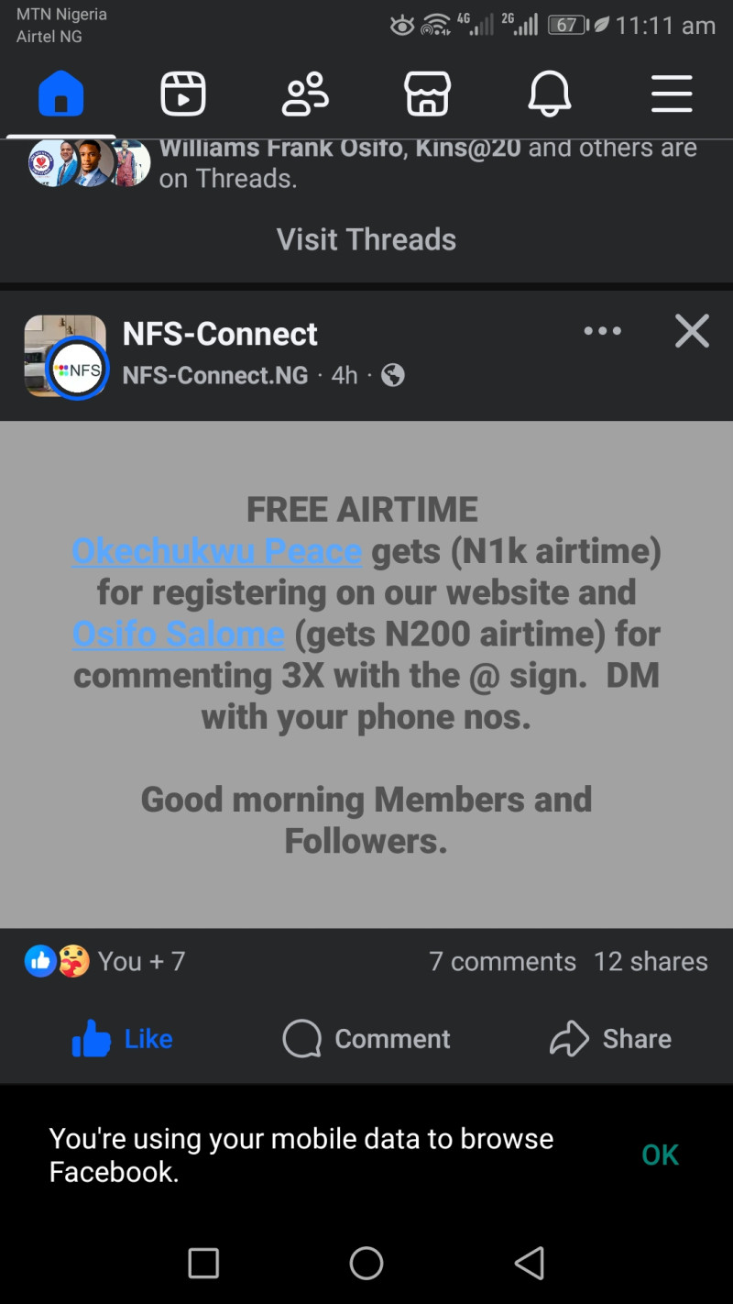This screenshot has height=1304, width=733.
Task: Expand the reactions by tapping the Like emoji
Action: (x=39, y=961)
